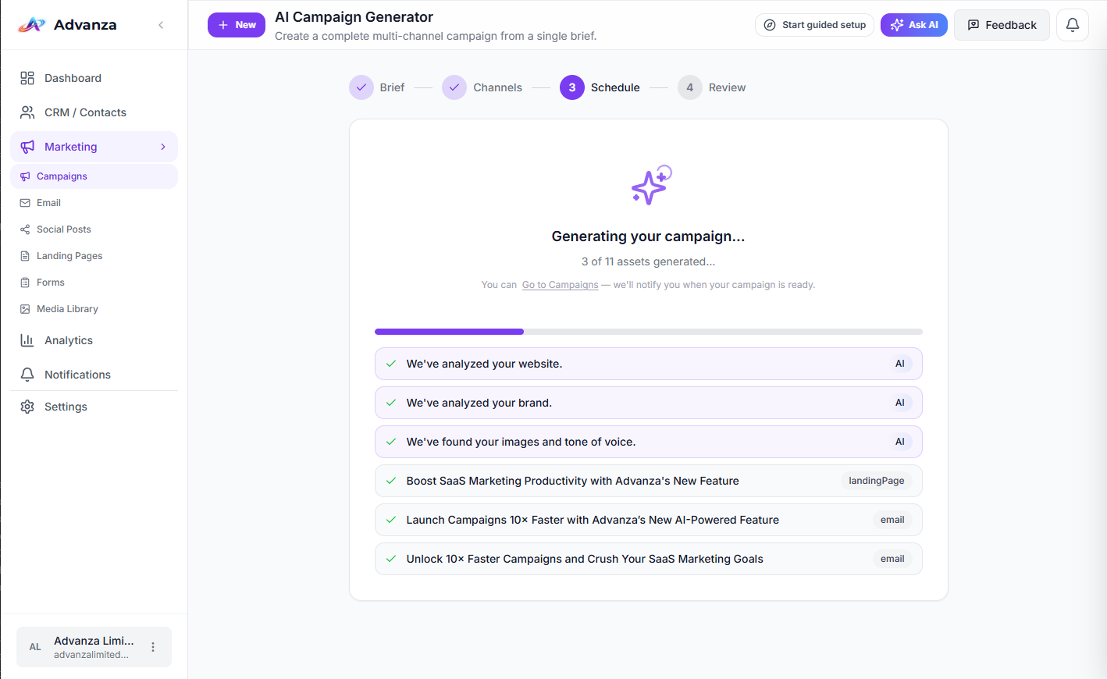Return to the Channels step
The image size is (1107, 679).
(482, 87)
